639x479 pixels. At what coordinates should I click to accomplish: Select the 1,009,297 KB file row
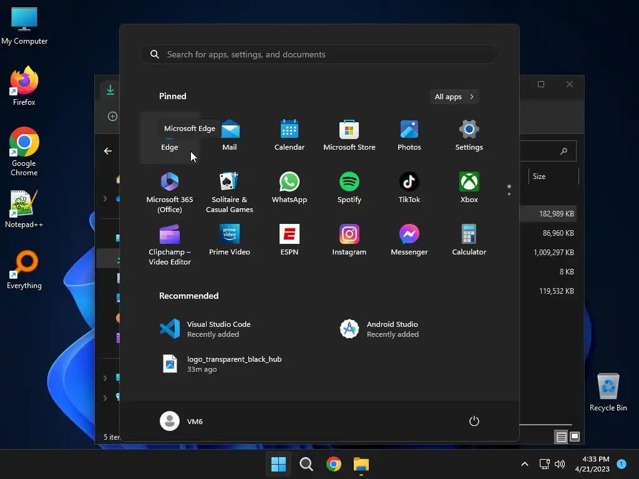coord(548,253)
